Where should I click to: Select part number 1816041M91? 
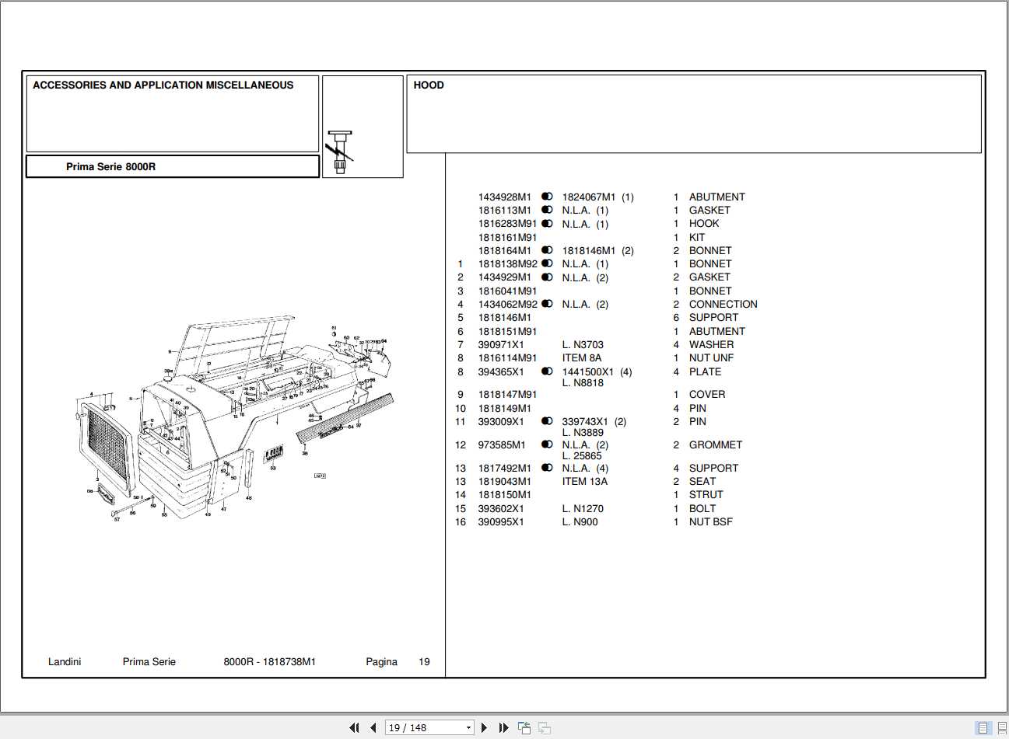[507, 291]
